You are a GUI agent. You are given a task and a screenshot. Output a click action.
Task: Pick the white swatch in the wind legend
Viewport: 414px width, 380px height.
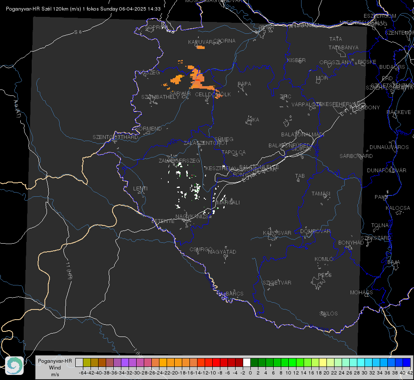(247, 362)
